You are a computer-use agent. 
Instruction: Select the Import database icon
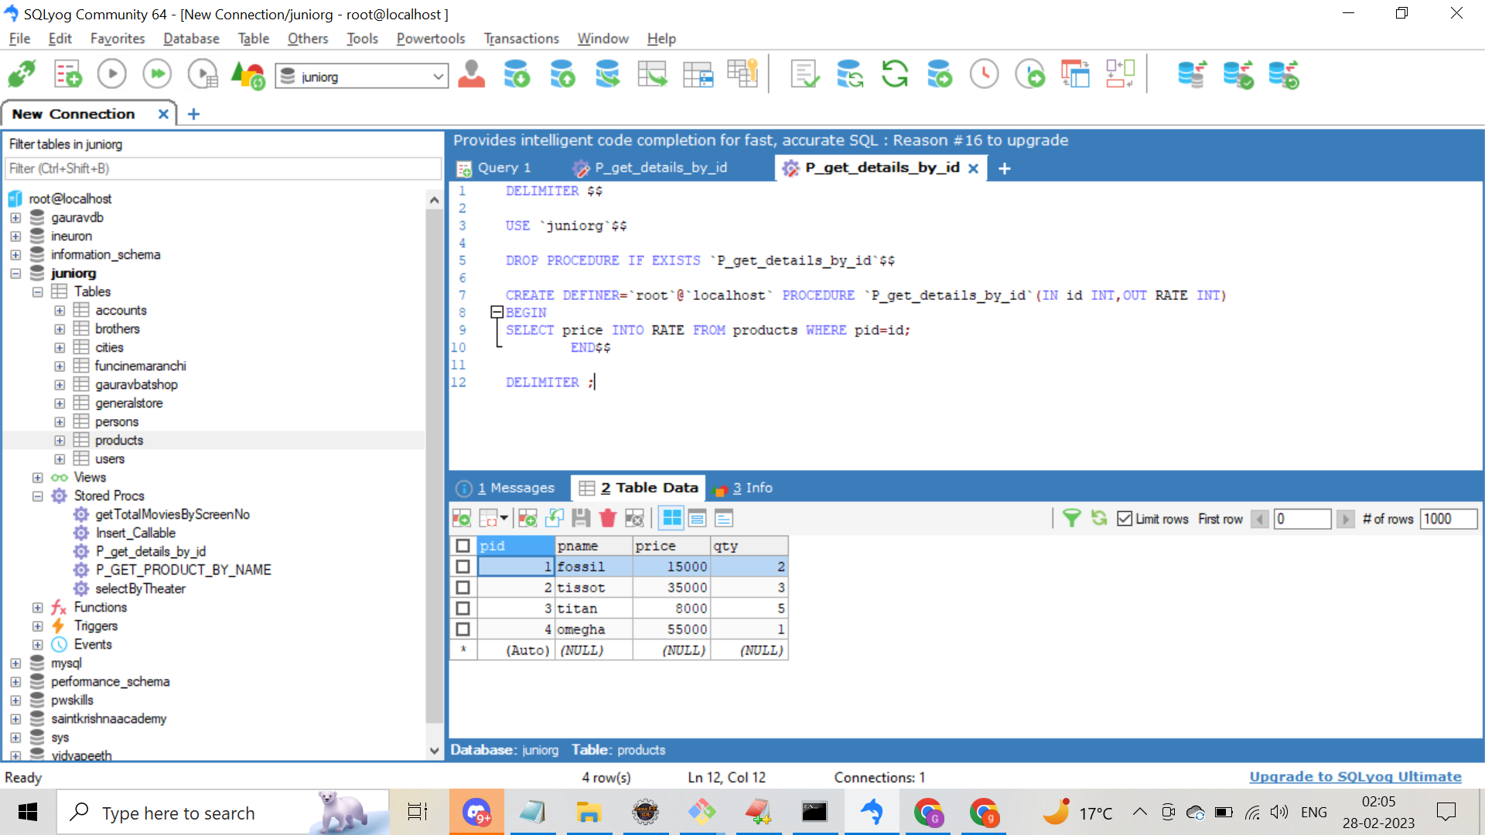coord(517,74)
